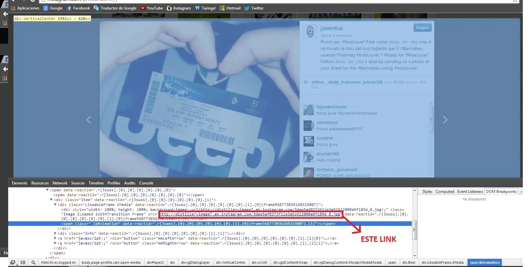Expand the mmRightArrow anchor node
Image resolution: width=530 pixels, height=267 pixels.
pos(55,243)
